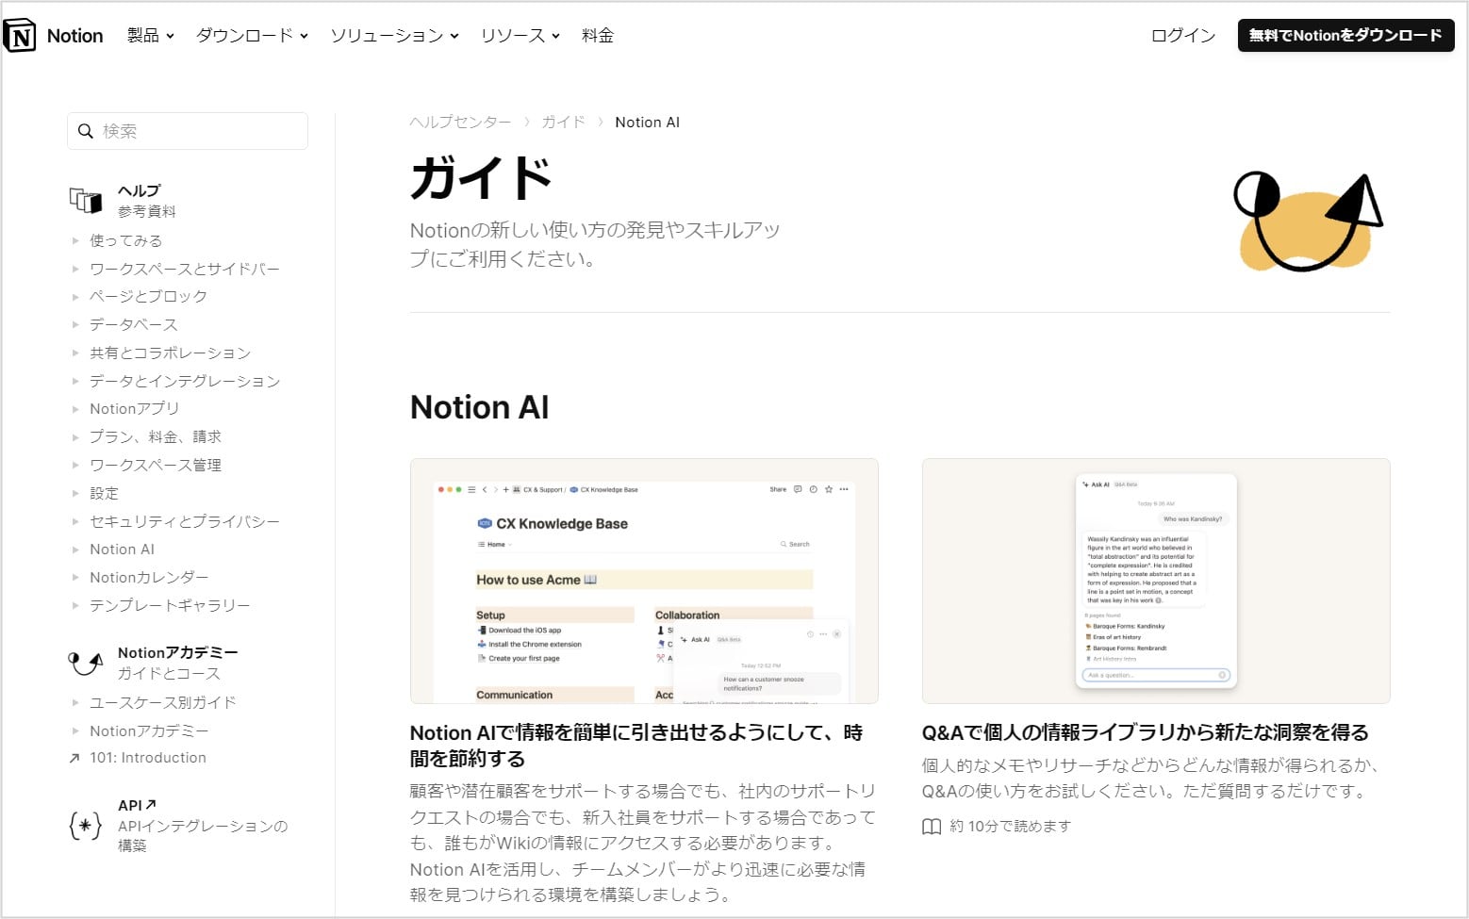
Task: Expand the ページとブロック section
Action: tap(75, 296)
